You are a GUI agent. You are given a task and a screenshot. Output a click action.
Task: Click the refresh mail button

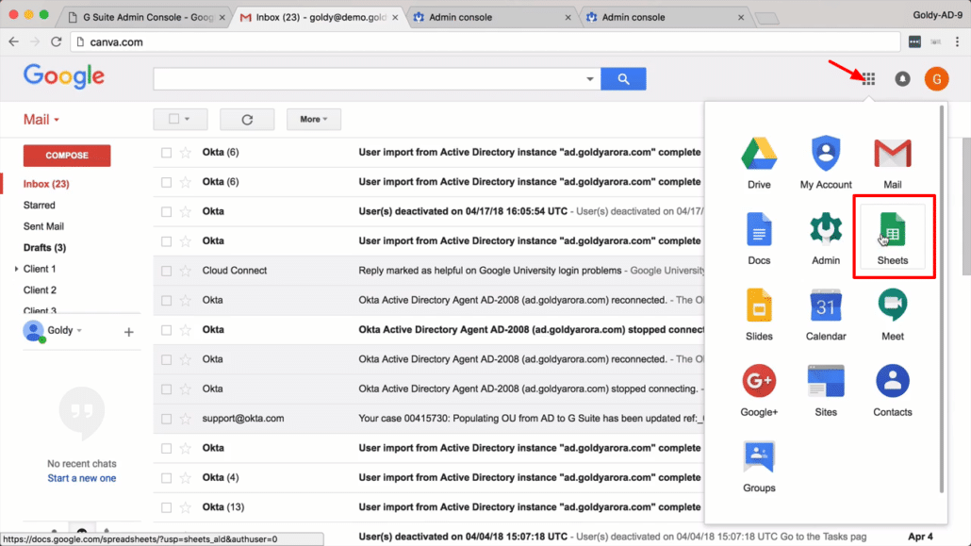[247, 119]
